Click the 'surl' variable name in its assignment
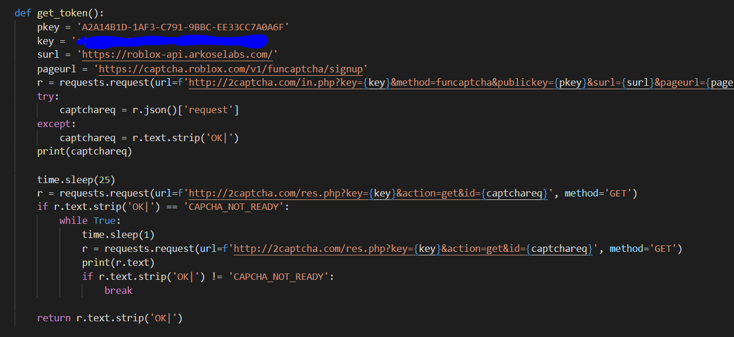 [x=48, y=55]
